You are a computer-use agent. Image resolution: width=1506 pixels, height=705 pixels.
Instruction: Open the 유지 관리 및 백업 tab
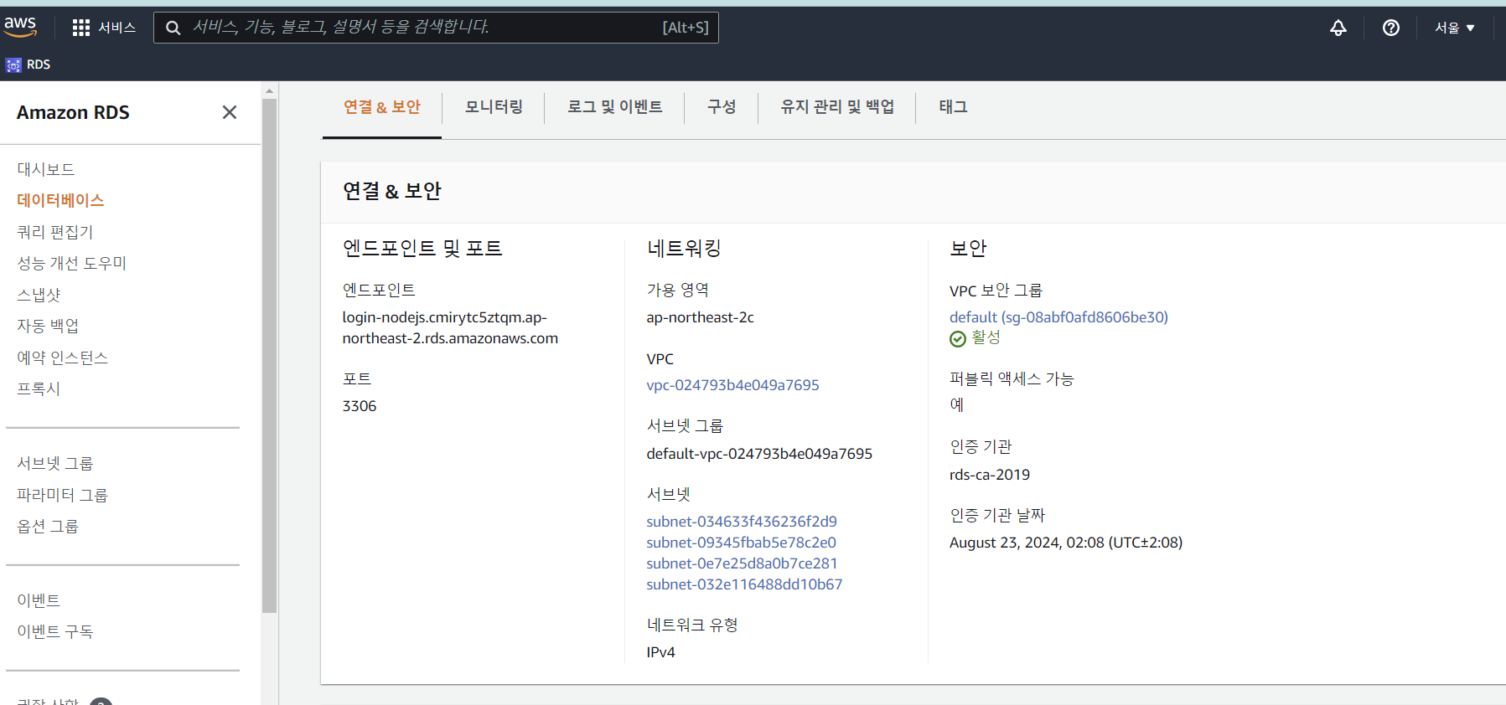coord(837,107)
